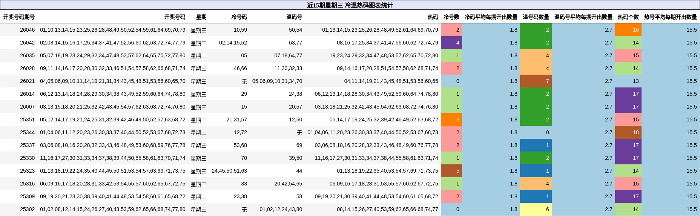Click the 温码号 column header
Image resolution: width=700 pixels, height=216 pixels.
coord(294,17)
